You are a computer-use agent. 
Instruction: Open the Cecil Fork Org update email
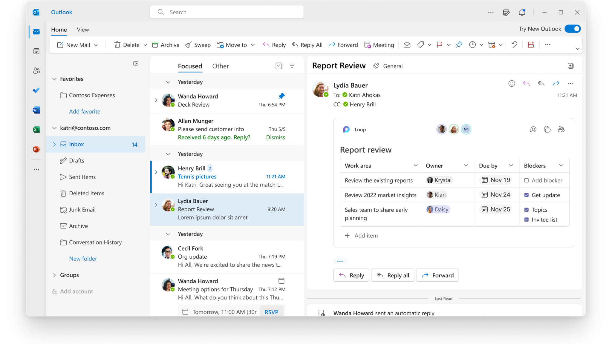click(x=227, y=257)
